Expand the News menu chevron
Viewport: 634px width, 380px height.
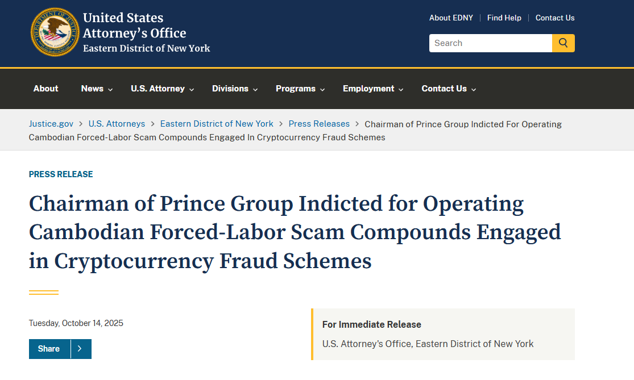(x=111, y=89)
